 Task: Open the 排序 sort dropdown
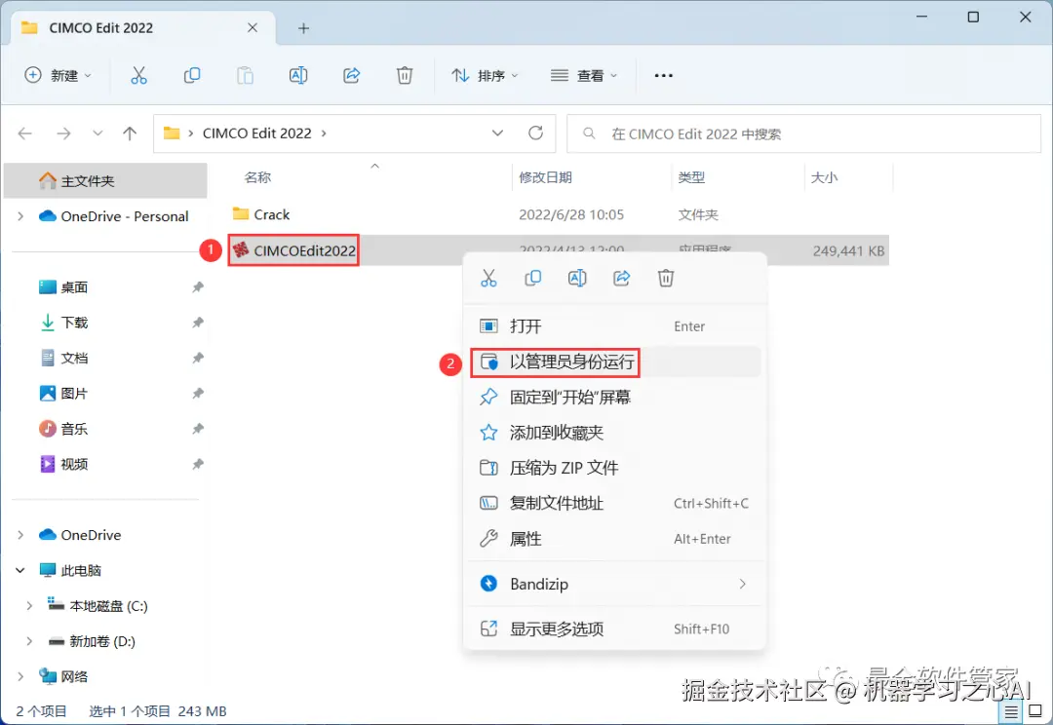[486, 75]
